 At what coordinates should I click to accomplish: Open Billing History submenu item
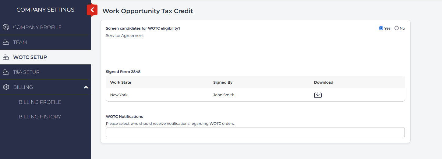tap(40, 117)
